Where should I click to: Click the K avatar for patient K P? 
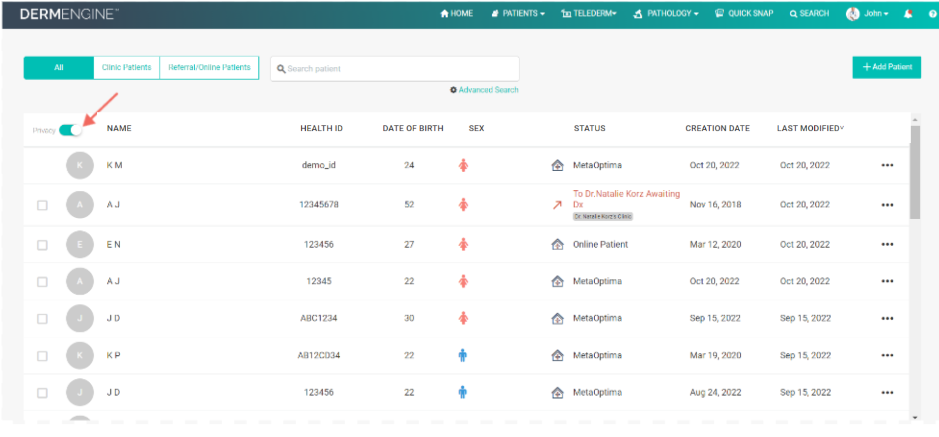coord(80,355)
